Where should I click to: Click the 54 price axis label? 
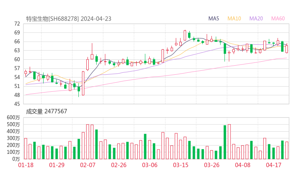click(x=17, y=77)
